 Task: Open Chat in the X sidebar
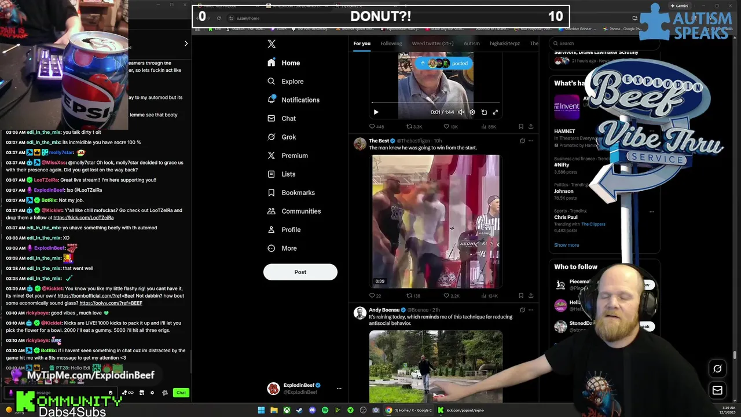pyautogui.click(x=282, y=118)
